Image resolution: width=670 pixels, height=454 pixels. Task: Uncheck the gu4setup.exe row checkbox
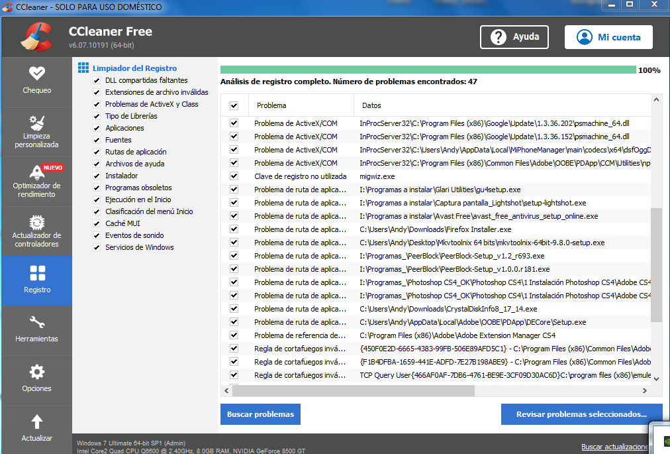point(234,190)
